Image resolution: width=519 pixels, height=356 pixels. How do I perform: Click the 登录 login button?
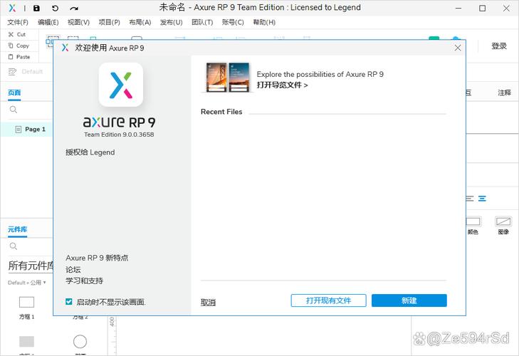(499, 46)
